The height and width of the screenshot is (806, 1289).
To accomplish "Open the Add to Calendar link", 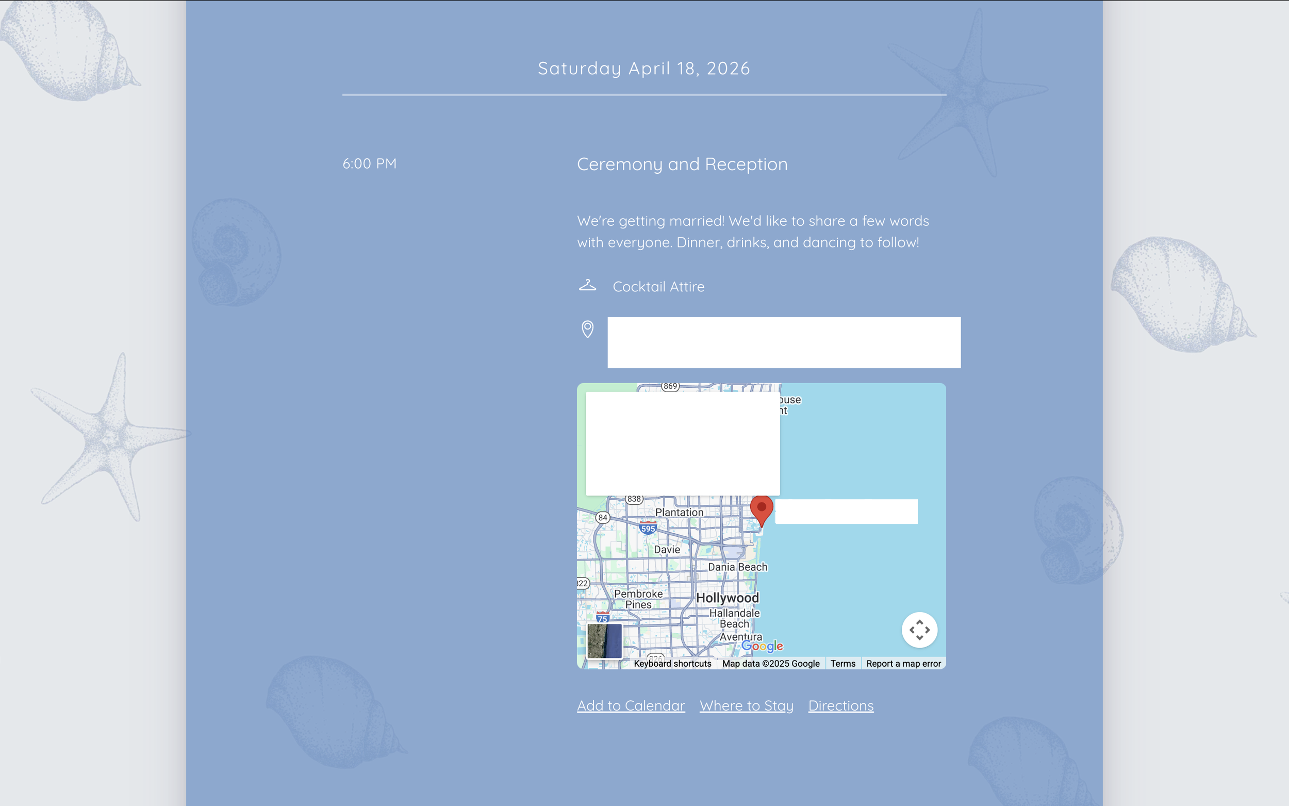I will [631, 705].
